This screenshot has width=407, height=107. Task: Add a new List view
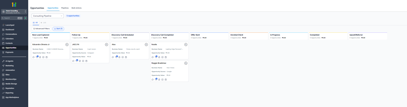pyautogui.click(x=43, y=23)
